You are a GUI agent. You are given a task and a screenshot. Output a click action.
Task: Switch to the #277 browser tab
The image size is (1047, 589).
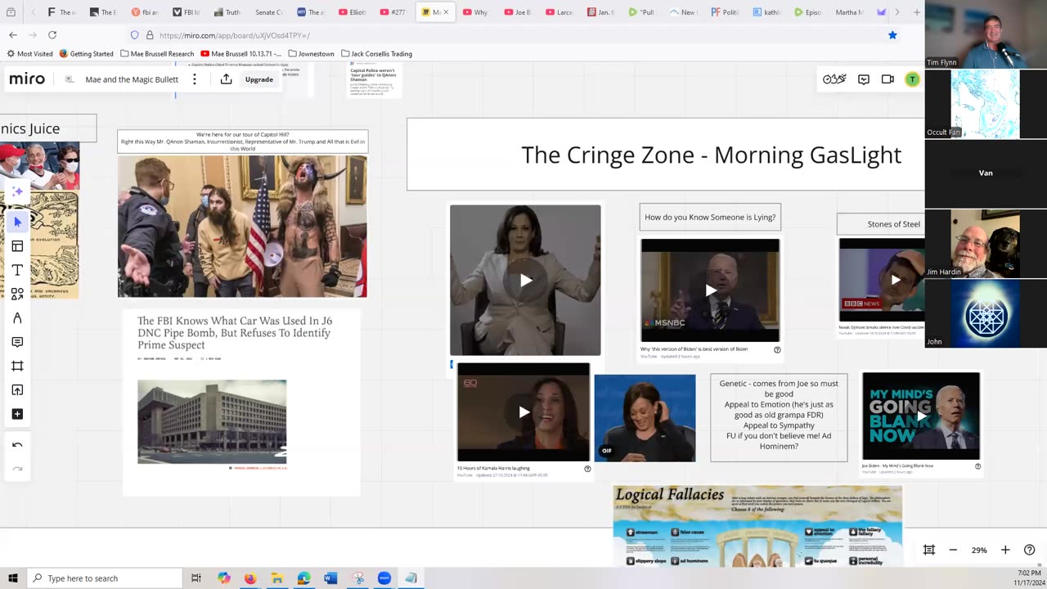393,12
